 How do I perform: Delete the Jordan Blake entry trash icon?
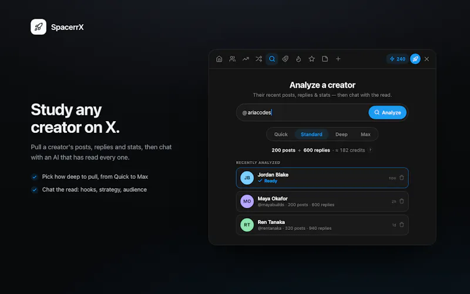coord(402,178)
